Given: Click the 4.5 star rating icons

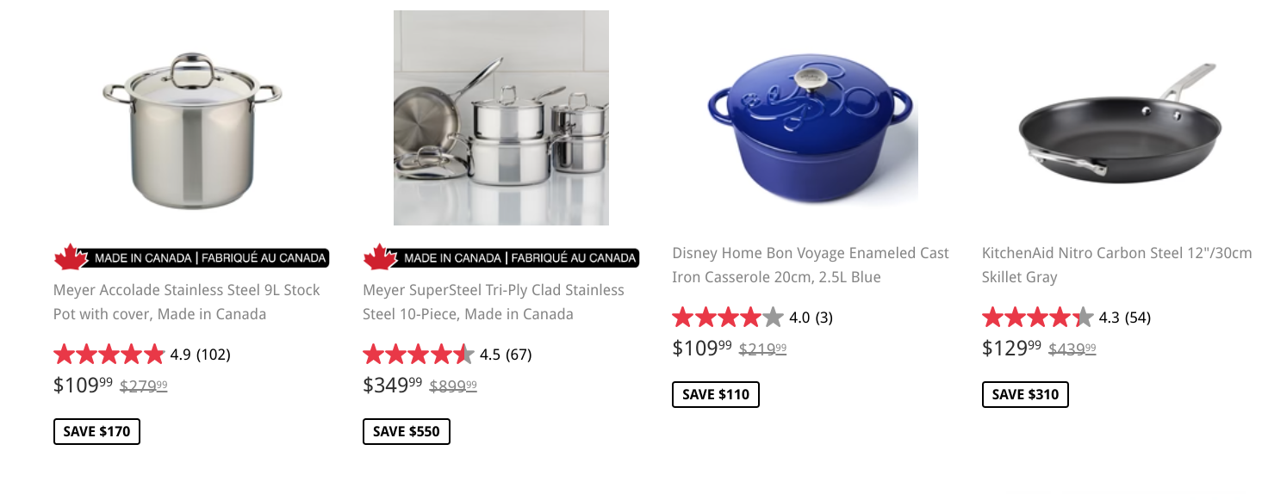Looking at the screenshot, I should 419,354.
